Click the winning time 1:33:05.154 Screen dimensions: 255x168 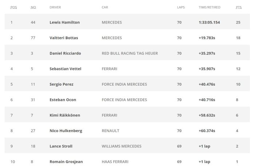[x=209, y=22]
